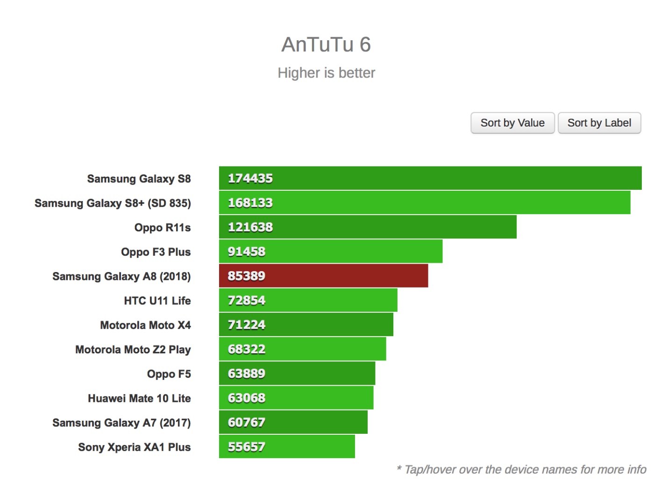Click the 60767 score bar
This screenshot has width=654, height=488.
tap(293, 422)
